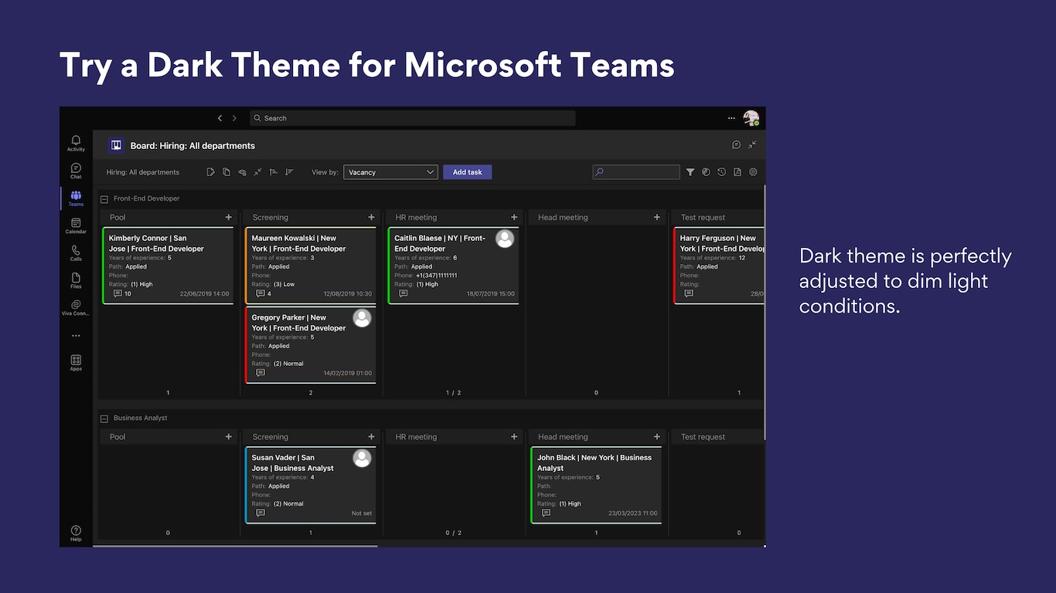Click Susan Vader's assignee avatar

[362, 459]
